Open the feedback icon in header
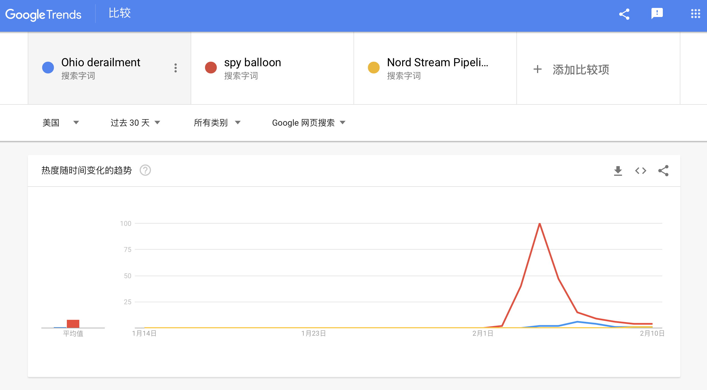The height and width of the screenshot is (390, 707). pos(657,13)
